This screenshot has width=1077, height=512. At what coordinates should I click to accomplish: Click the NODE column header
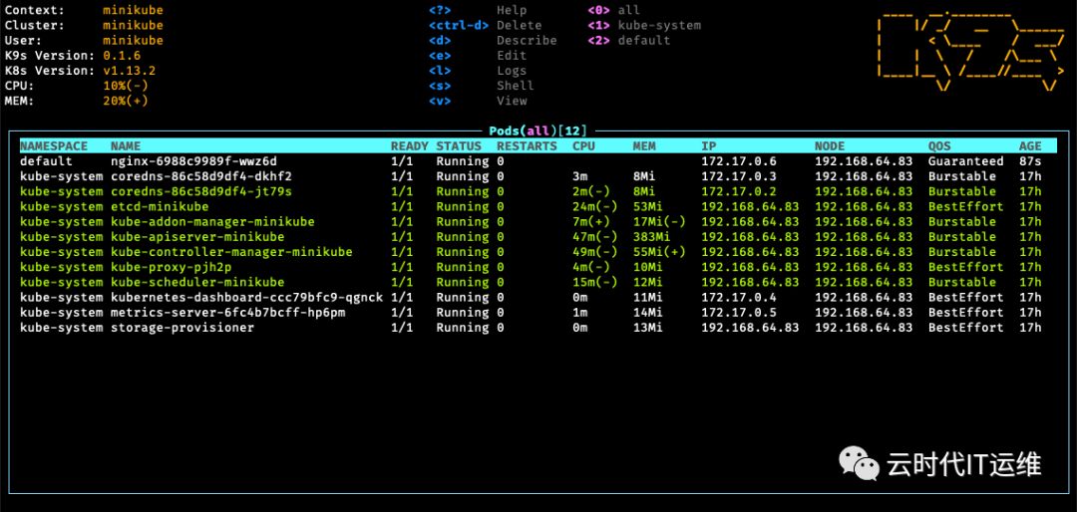(830, 146)
